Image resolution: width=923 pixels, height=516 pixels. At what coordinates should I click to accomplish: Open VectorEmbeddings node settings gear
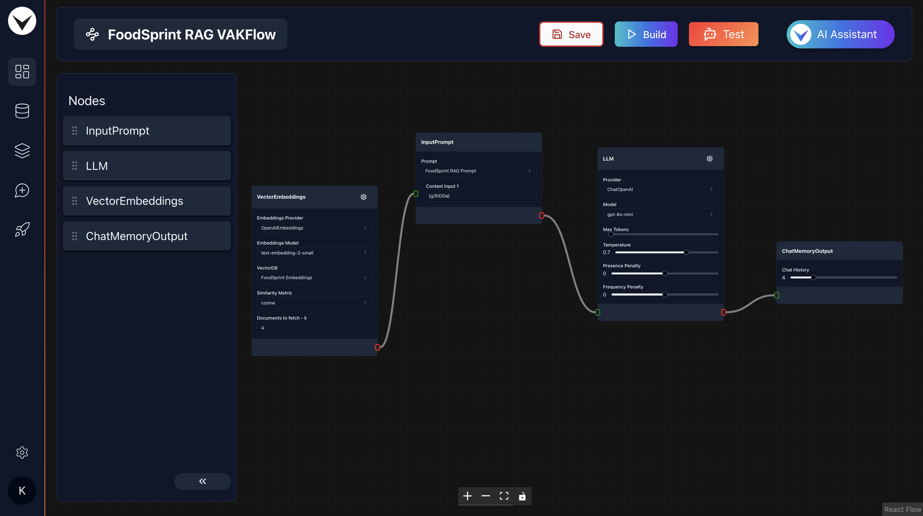[x=363, y=197]
